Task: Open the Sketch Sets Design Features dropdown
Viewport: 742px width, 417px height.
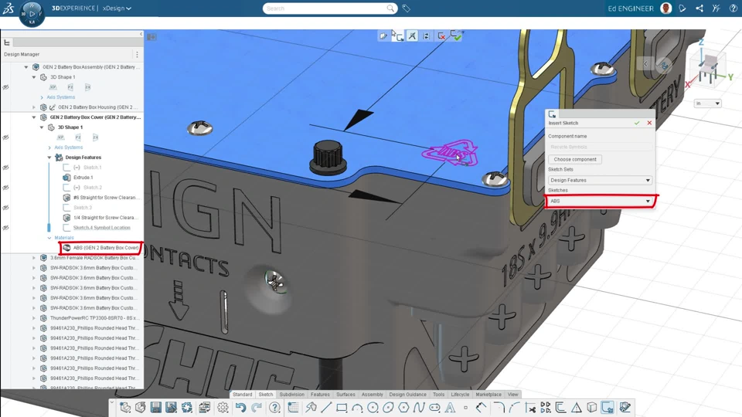Action: pos(600,180)
